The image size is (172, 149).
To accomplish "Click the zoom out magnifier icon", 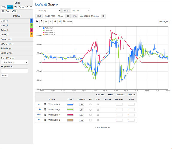I will pos(42,21).
